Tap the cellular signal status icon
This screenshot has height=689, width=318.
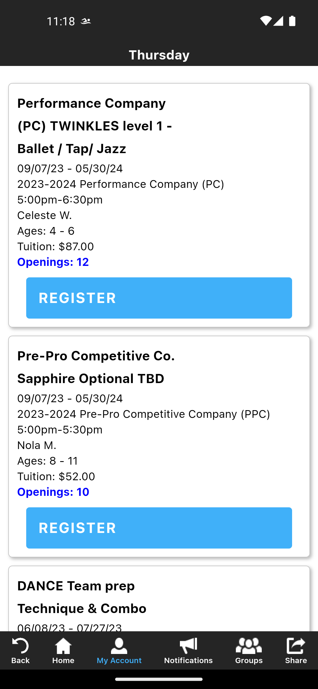(278, 21)
